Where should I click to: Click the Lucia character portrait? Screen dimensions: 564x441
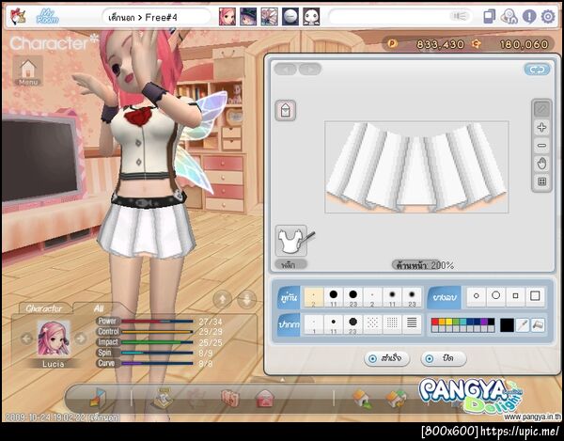[x=54, y=339]
